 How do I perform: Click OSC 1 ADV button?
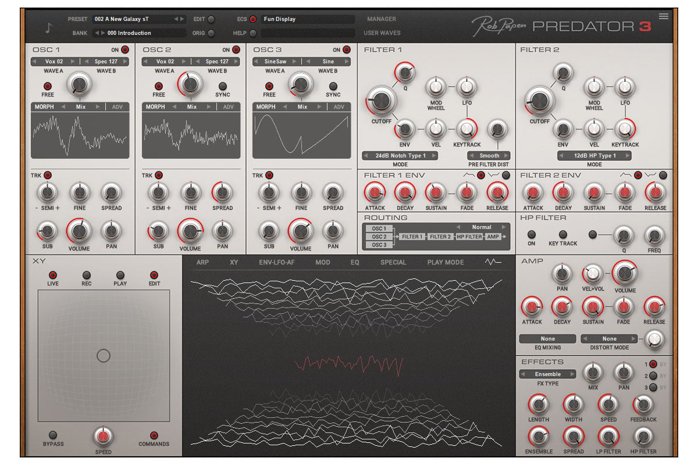tap(117, 107)
